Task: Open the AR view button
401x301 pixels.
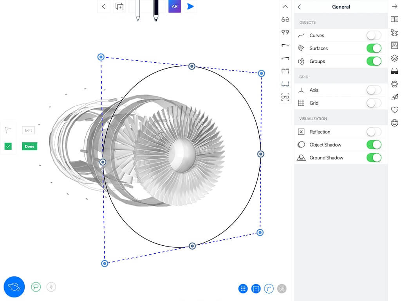Action: click(175, 6)
